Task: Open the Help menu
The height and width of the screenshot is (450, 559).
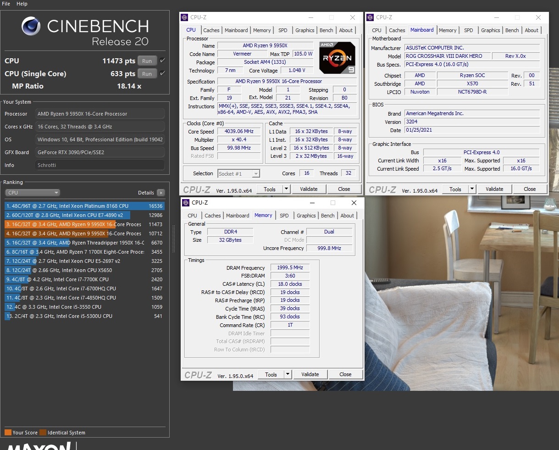Action: (x=22, y=4)
